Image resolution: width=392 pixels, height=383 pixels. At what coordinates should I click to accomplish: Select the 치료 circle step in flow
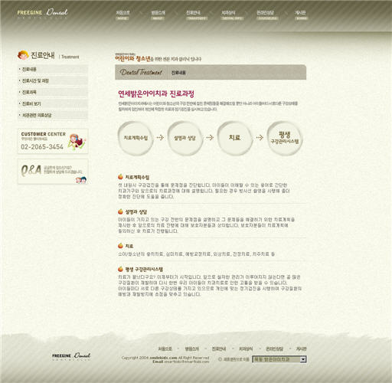(235, 138)
